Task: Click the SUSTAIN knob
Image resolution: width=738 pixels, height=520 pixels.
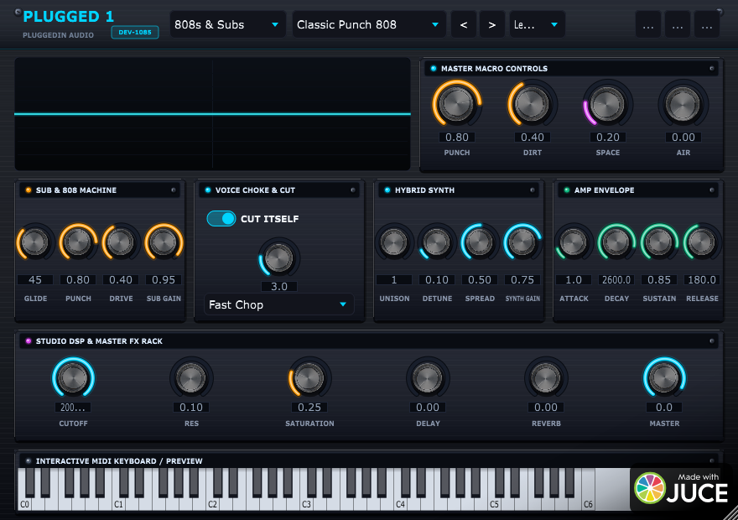Action: [659, 242]
